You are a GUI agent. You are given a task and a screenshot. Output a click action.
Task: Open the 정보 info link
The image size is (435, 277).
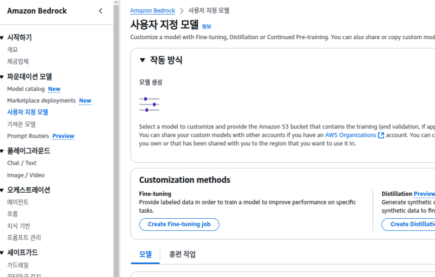point(207,26)
